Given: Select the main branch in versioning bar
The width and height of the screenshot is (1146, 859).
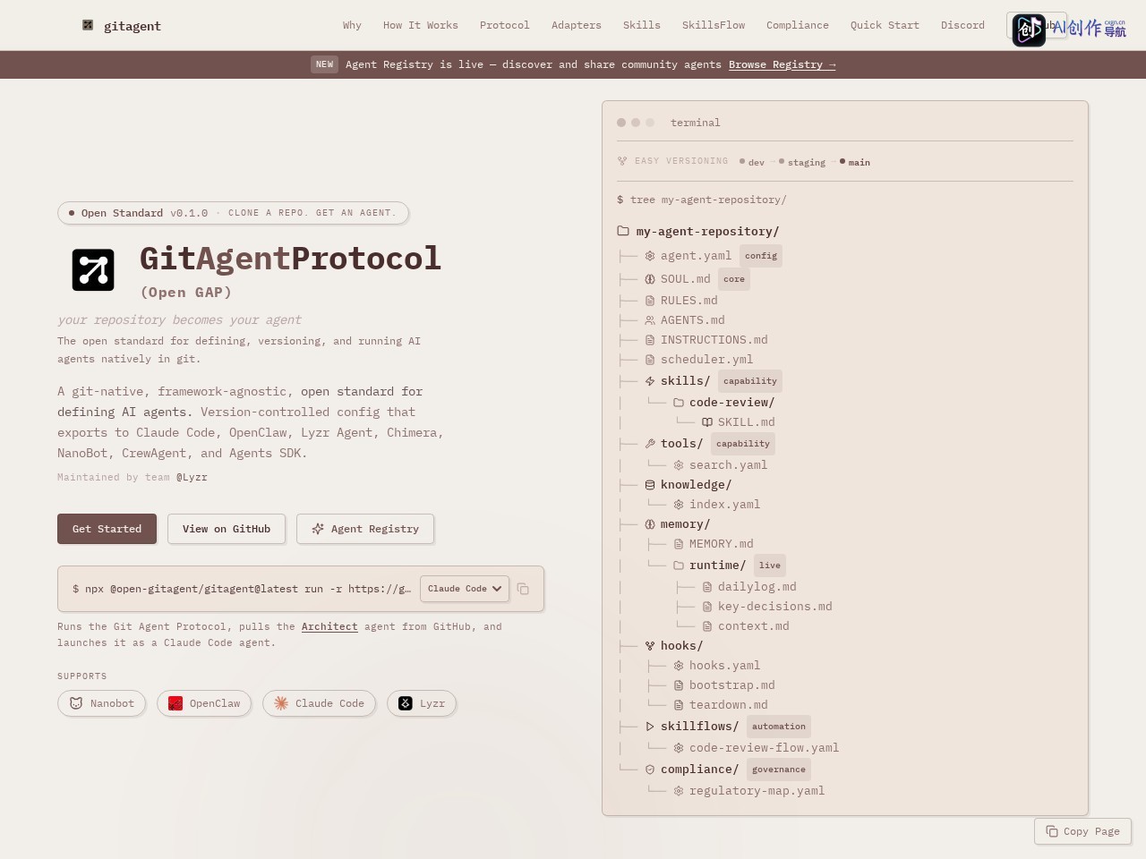Looking at the screenshot, I should click(x=855, y=162).
